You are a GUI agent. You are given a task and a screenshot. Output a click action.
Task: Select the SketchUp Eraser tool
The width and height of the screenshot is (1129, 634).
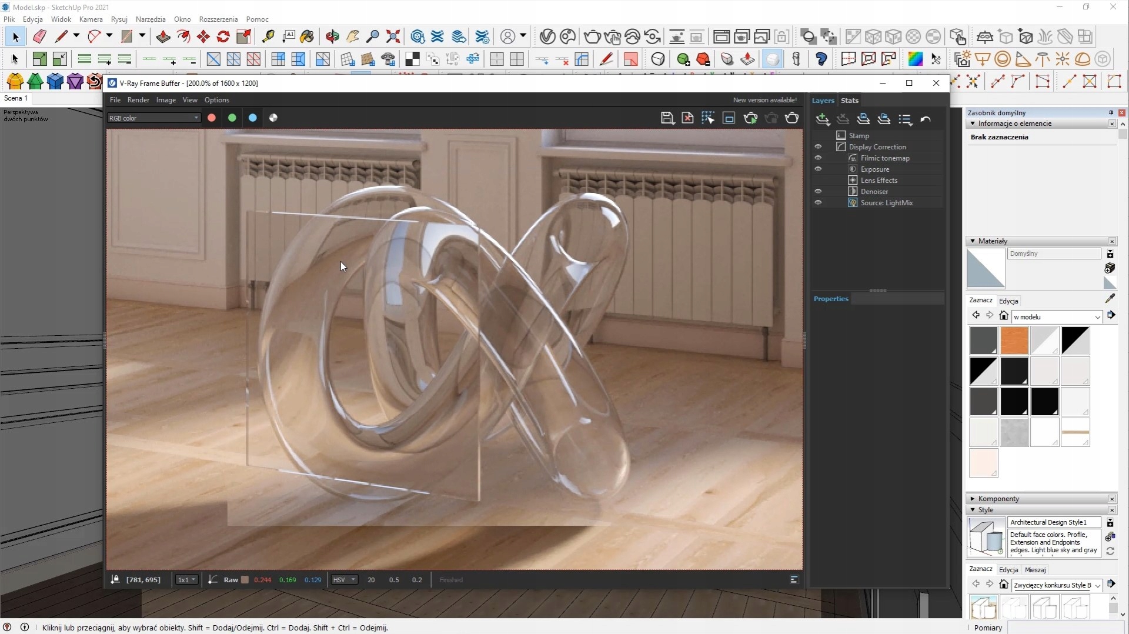click(x=39, y=36)
